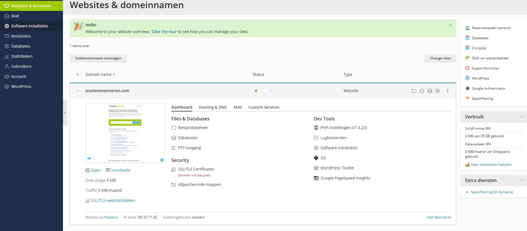
Task: Click Subdomeinnaam toevoegen button
Action: pyautogui.click(x=98, y=58)
